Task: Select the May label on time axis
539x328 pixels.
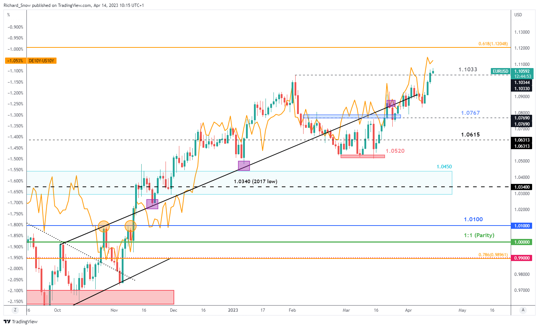Action: 462,310
